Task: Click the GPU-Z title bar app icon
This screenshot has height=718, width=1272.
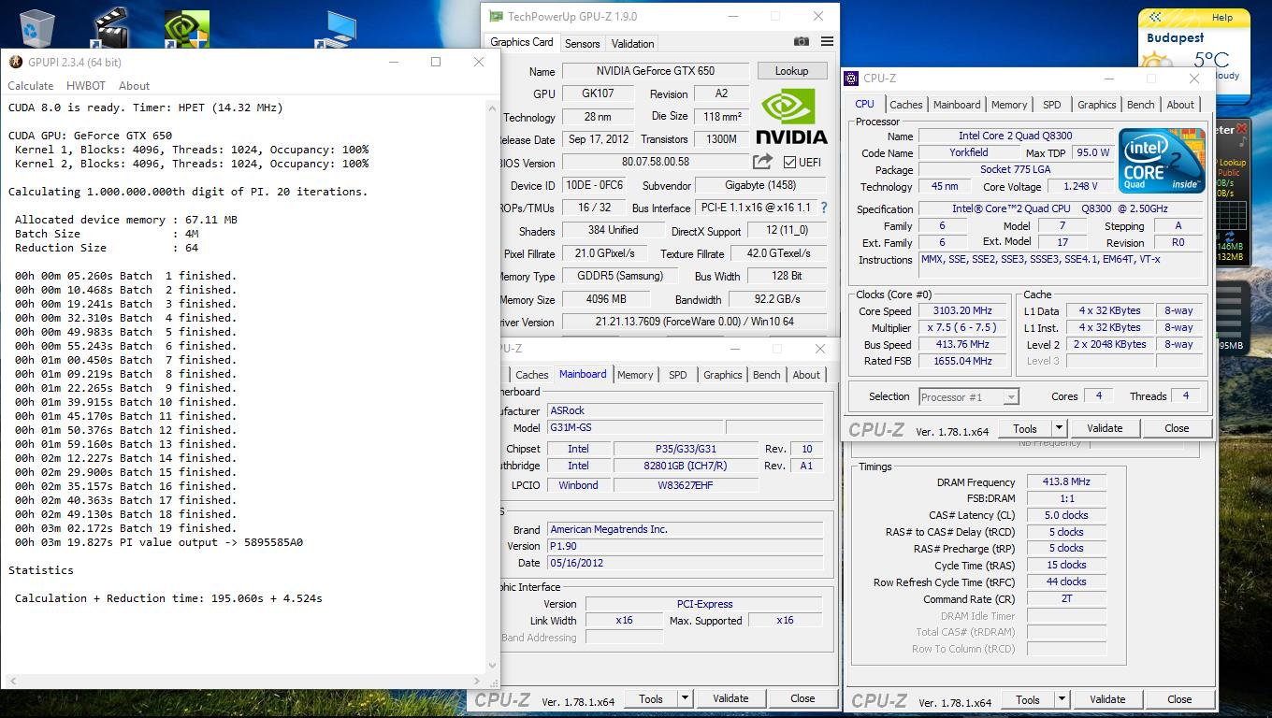Action: (494, 16)
